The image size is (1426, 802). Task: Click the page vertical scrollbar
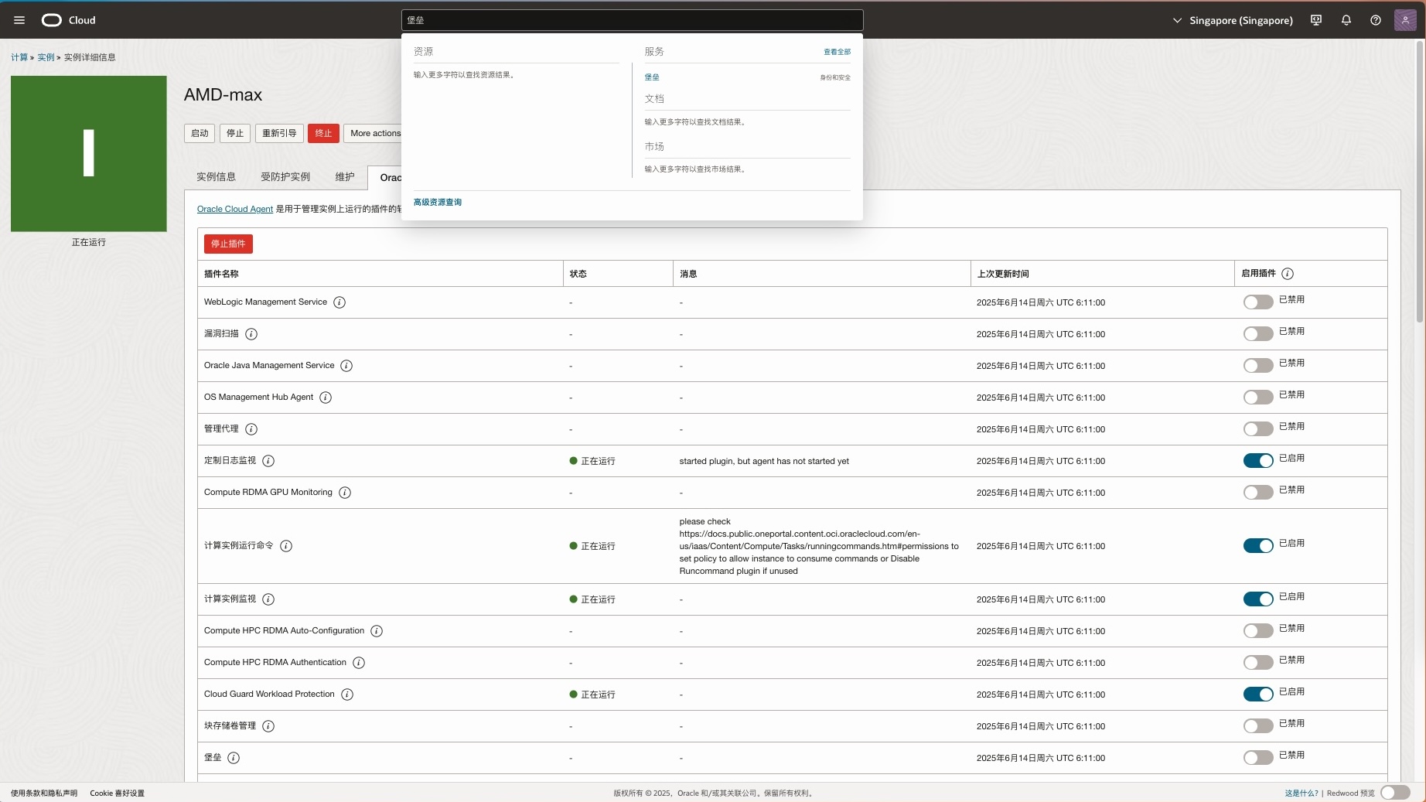point(1420,182)
